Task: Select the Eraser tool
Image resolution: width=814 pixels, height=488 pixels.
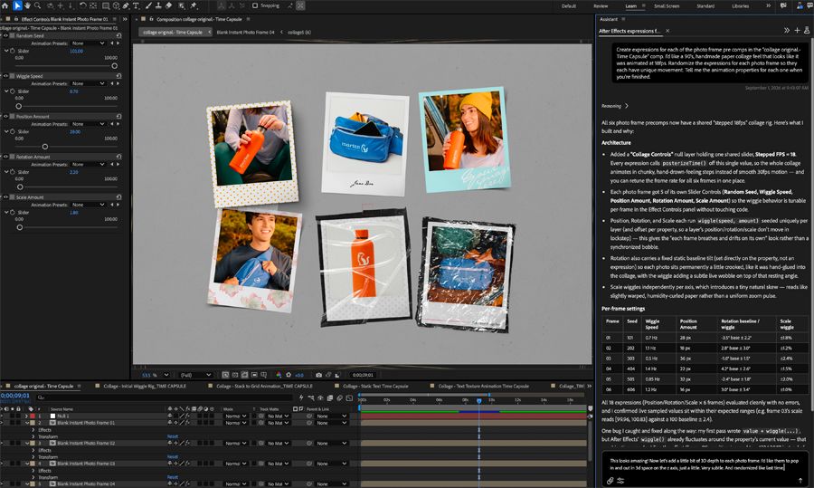Action: point(169,5)
